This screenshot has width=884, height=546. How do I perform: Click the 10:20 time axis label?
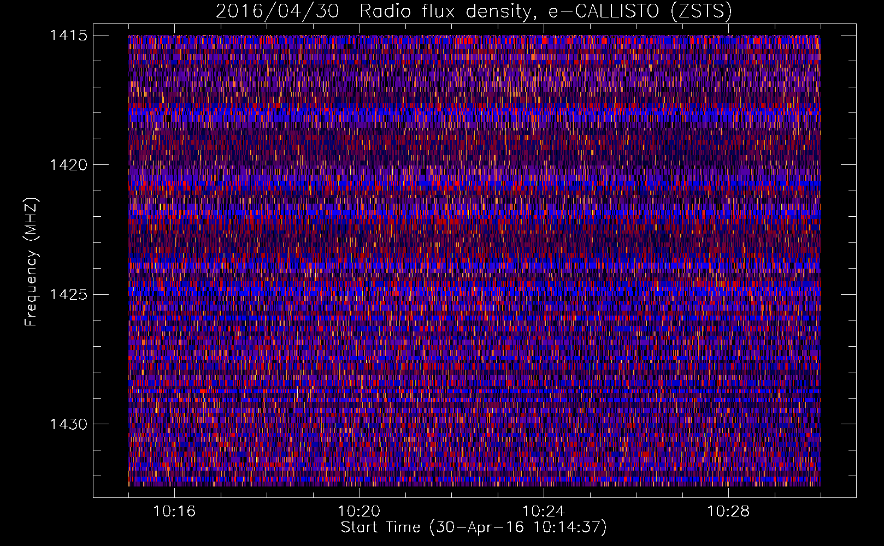click(359, 512)
